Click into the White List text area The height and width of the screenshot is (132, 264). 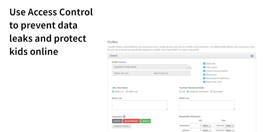207,105
